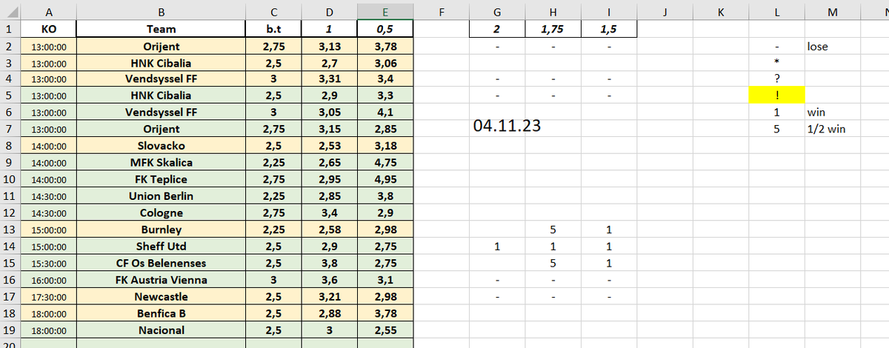The image size is (889, 348).
Task: Select the 'Sheff Utd' team cell
Action: [x=161, y=246]
